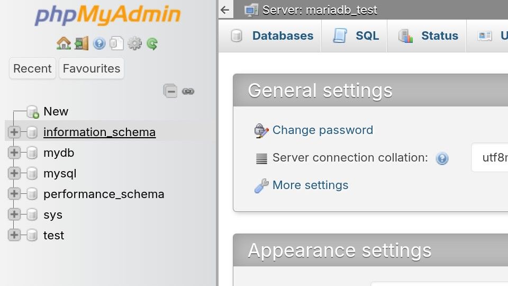The image size is (508, 286).
Task: Expand the performance_schema database node
Action: [14, 194]
